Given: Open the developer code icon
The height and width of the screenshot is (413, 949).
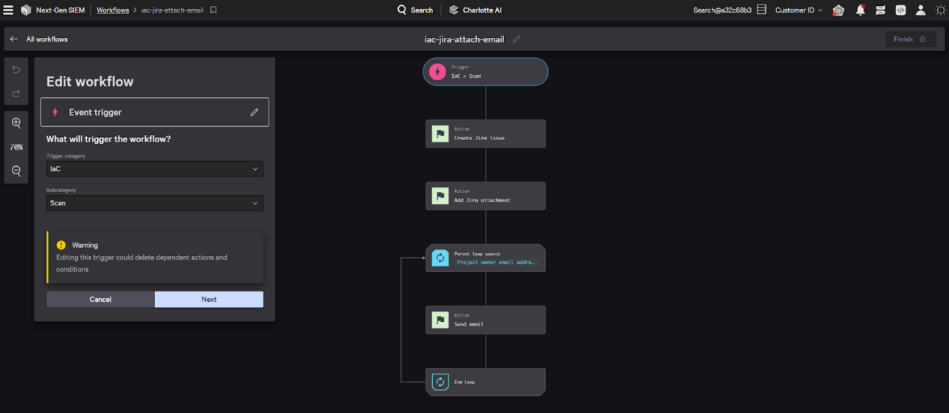Looking at the screenshot, I should pyautogui.click(x=900, y=10).
